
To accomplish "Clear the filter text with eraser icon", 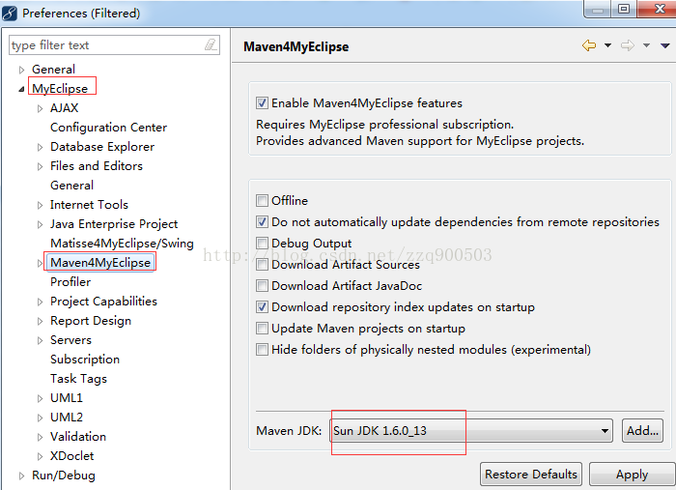I will pos(211,44).
